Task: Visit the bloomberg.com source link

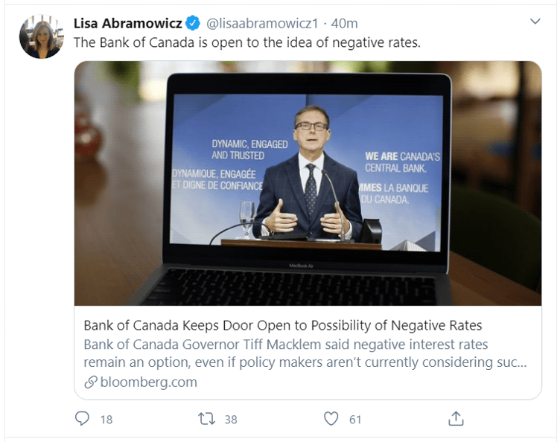Action: [146, 382]
